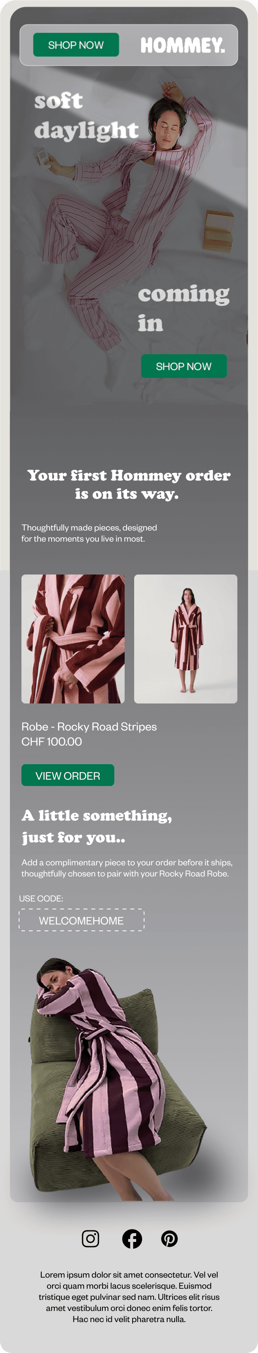
Task: Open the Facebook social icon
Action: tap(132, 1239)
